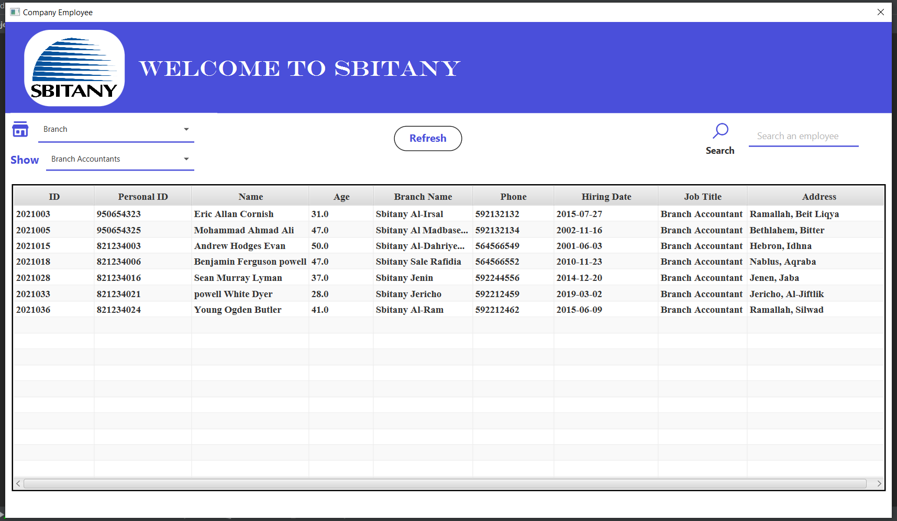Sort by the Age column header
This screenshot has height=521, width=897.
[341, 197]
